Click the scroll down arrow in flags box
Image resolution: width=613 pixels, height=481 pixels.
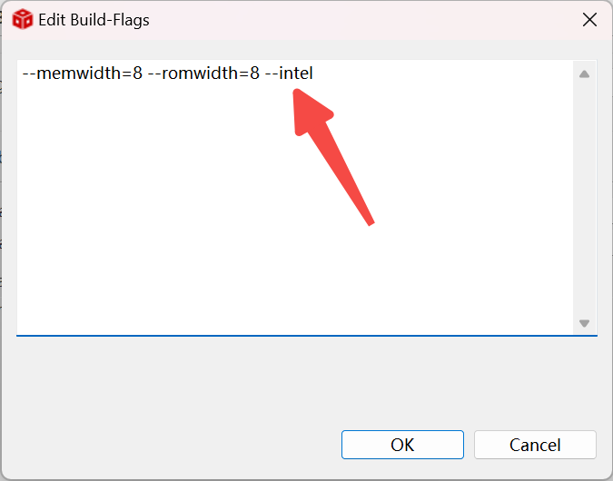584,323
